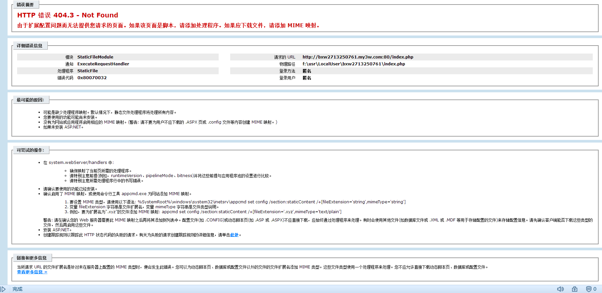Click the '完成' status bar text
The height and width of the screenshot is (293, 602).
coord(17,289)
